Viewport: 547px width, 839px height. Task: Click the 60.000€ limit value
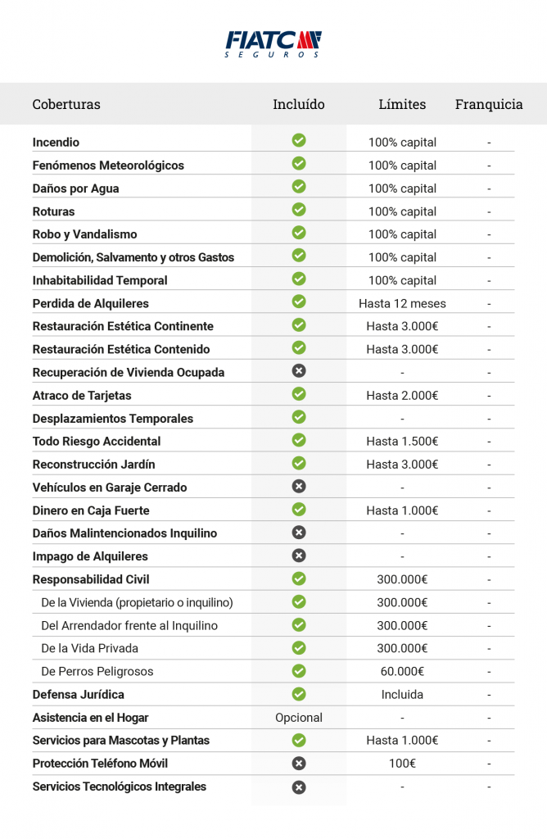click(x=402, y=671)
